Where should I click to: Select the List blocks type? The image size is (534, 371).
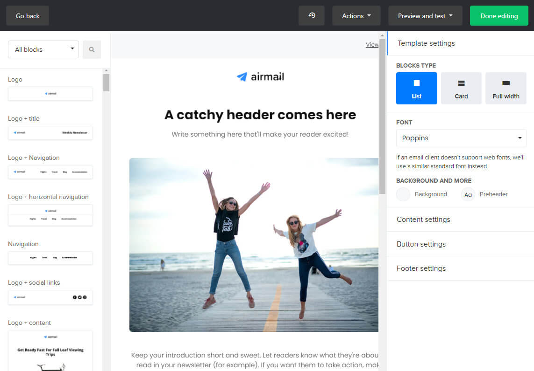[416, 88]
